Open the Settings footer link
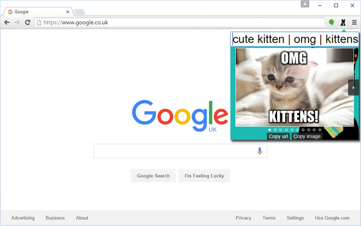This screenshot has width=361, height=226. (x=295, y=218)
